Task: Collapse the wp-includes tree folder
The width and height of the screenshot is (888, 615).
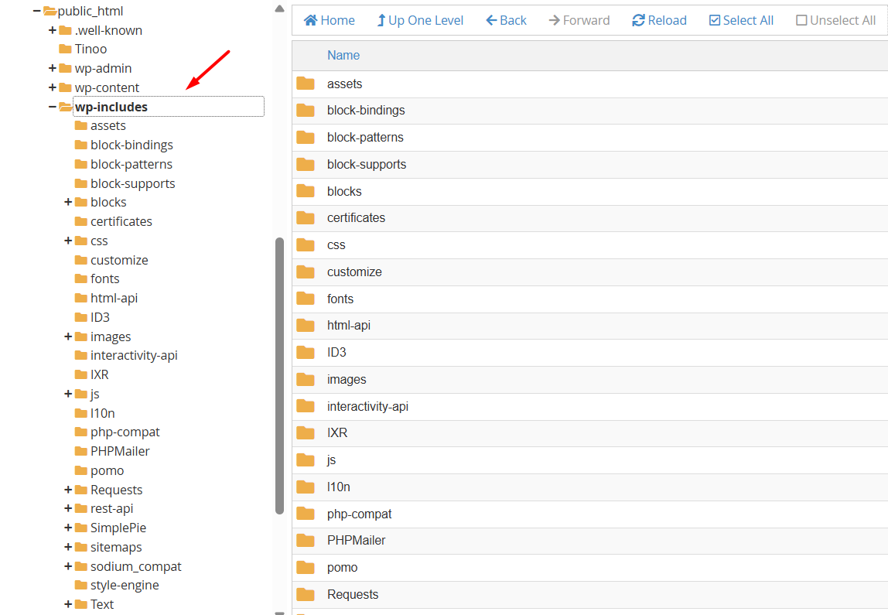Action: 53,107
